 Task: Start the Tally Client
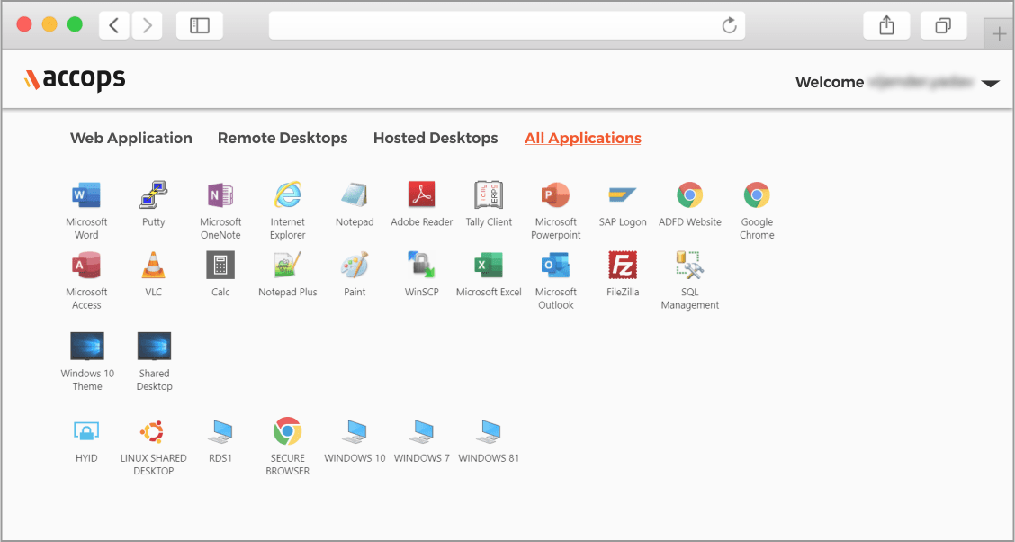point(489,196)
